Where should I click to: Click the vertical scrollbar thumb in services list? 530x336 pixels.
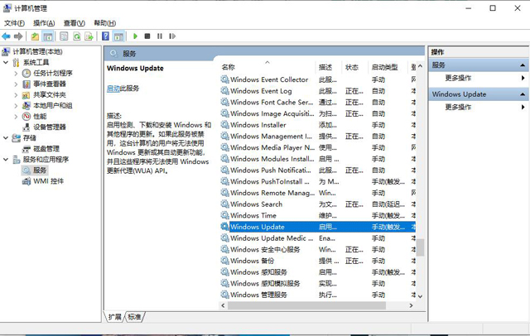[420, 247]
